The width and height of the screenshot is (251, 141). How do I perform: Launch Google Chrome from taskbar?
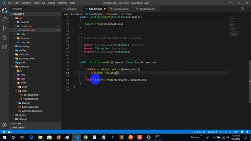coord(85,137)
